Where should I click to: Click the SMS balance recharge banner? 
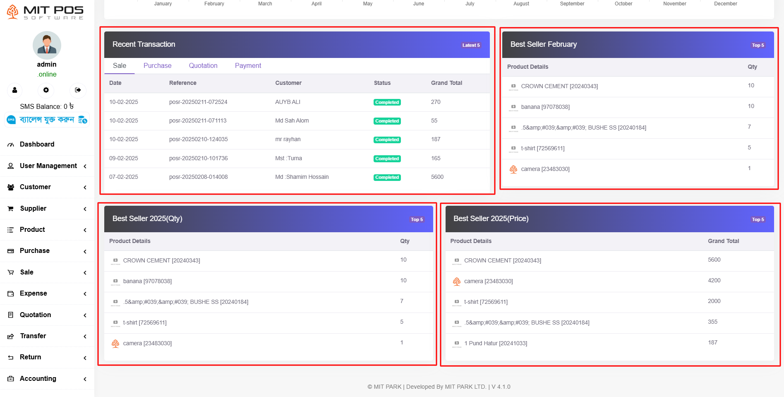(x=47, y=120)
